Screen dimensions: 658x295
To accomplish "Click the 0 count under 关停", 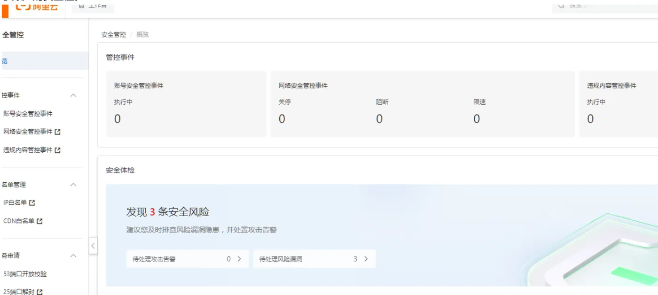I will (x=282, y=119).
